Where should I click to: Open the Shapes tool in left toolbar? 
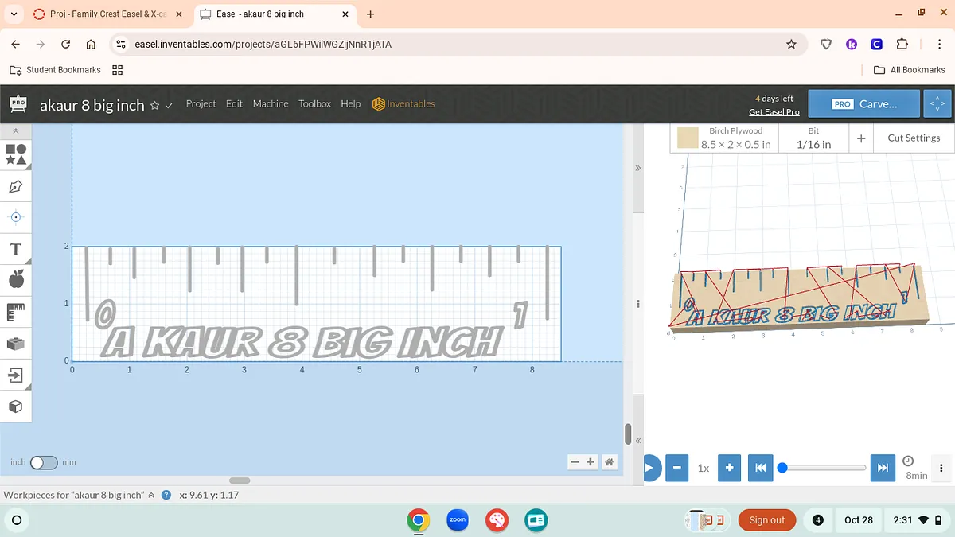tap(16, 154)
